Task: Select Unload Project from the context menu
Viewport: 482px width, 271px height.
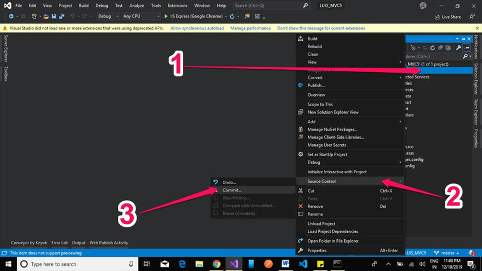Action: click(x=350, y=224)
